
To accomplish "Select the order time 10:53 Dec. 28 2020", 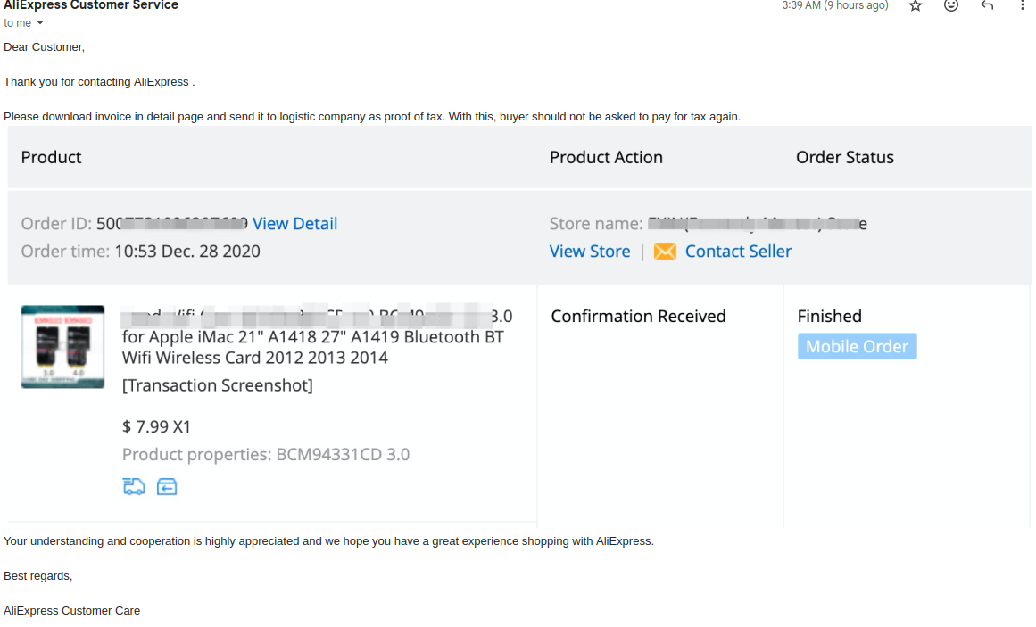I will [x=187, y=251].
